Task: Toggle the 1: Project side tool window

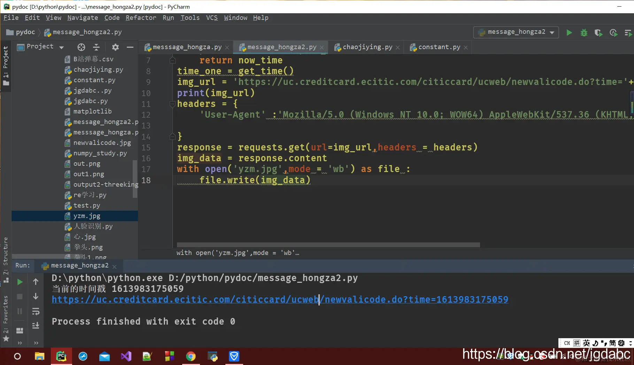Action: point(6,65)
